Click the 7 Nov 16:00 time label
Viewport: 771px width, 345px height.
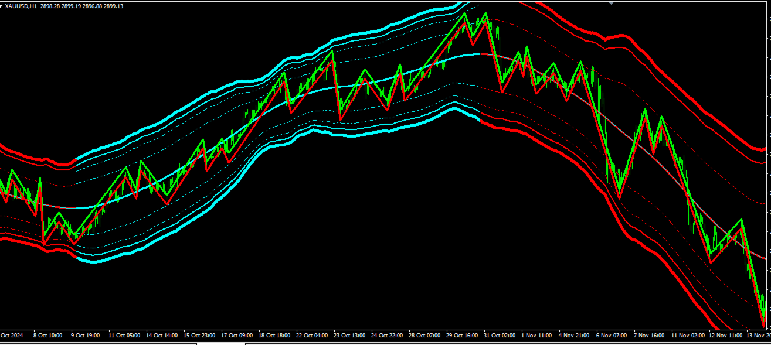pos(648,336)
